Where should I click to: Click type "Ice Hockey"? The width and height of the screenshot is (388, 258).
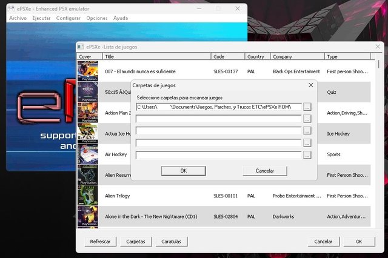(x=338, y=133)
